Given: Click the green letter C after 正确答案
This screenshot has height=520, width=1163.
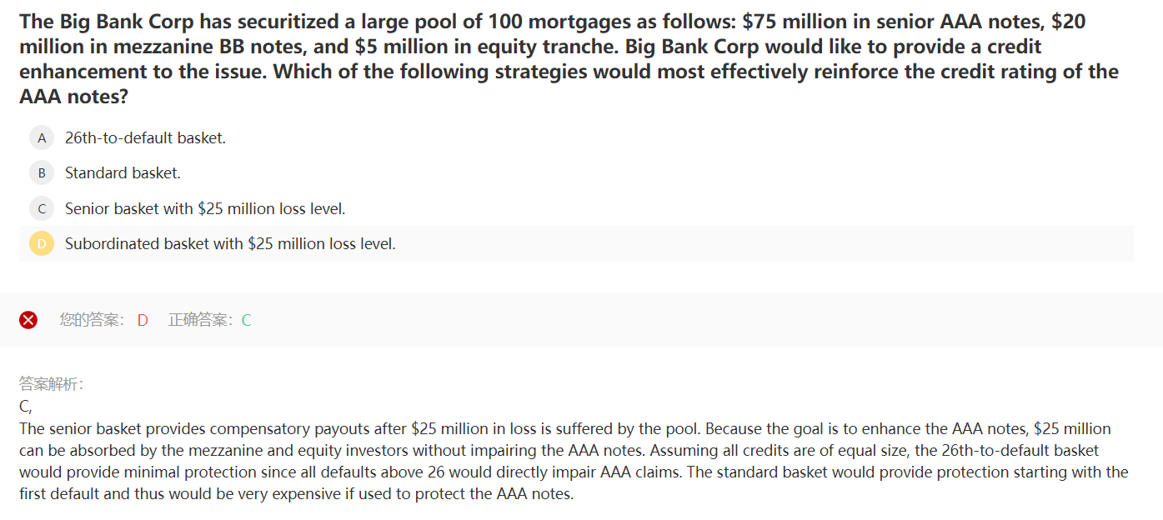Looking at the screenshot, I should [246, 320].
